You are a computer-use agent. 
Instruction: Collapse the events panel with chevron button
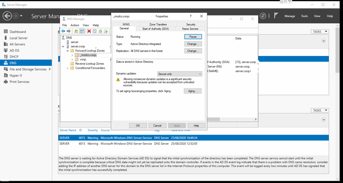point(324,120)
